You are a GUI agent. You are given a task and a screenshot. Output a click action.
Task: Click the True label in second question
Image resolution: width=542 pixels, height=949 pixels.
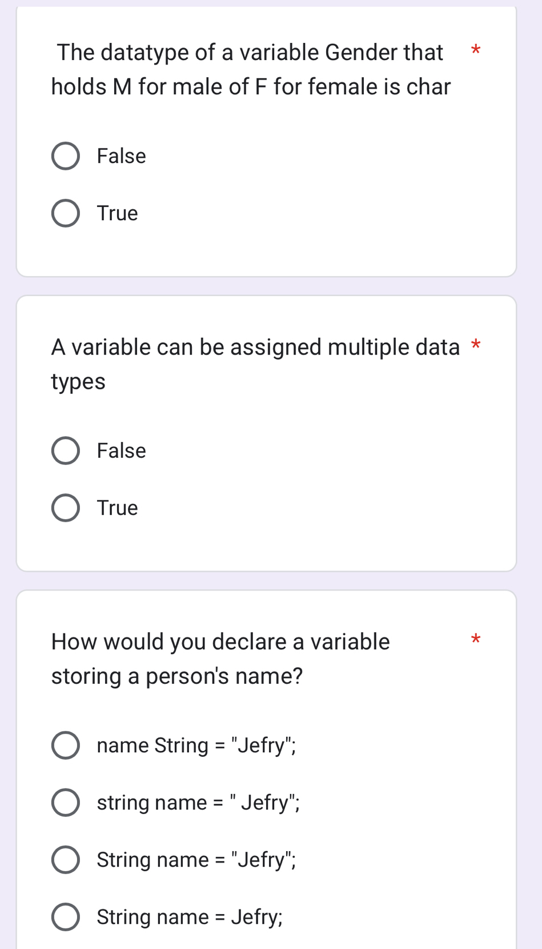point(117,507)
